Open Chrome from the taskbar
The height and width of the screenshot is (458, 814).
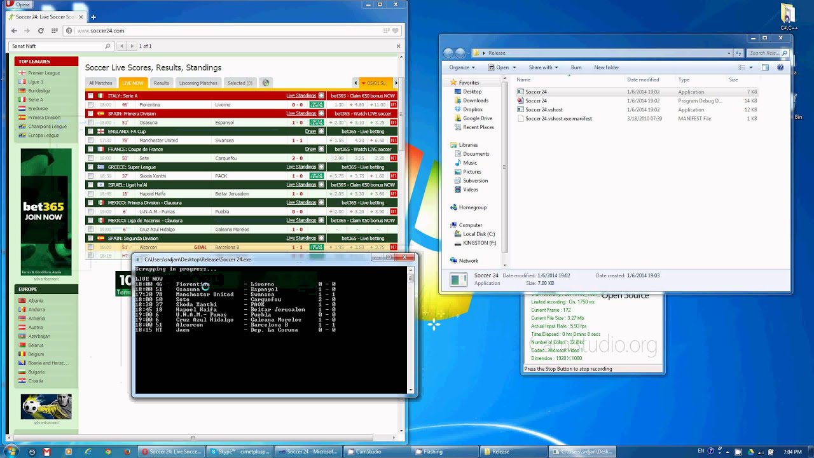click(x=107, y=452)
